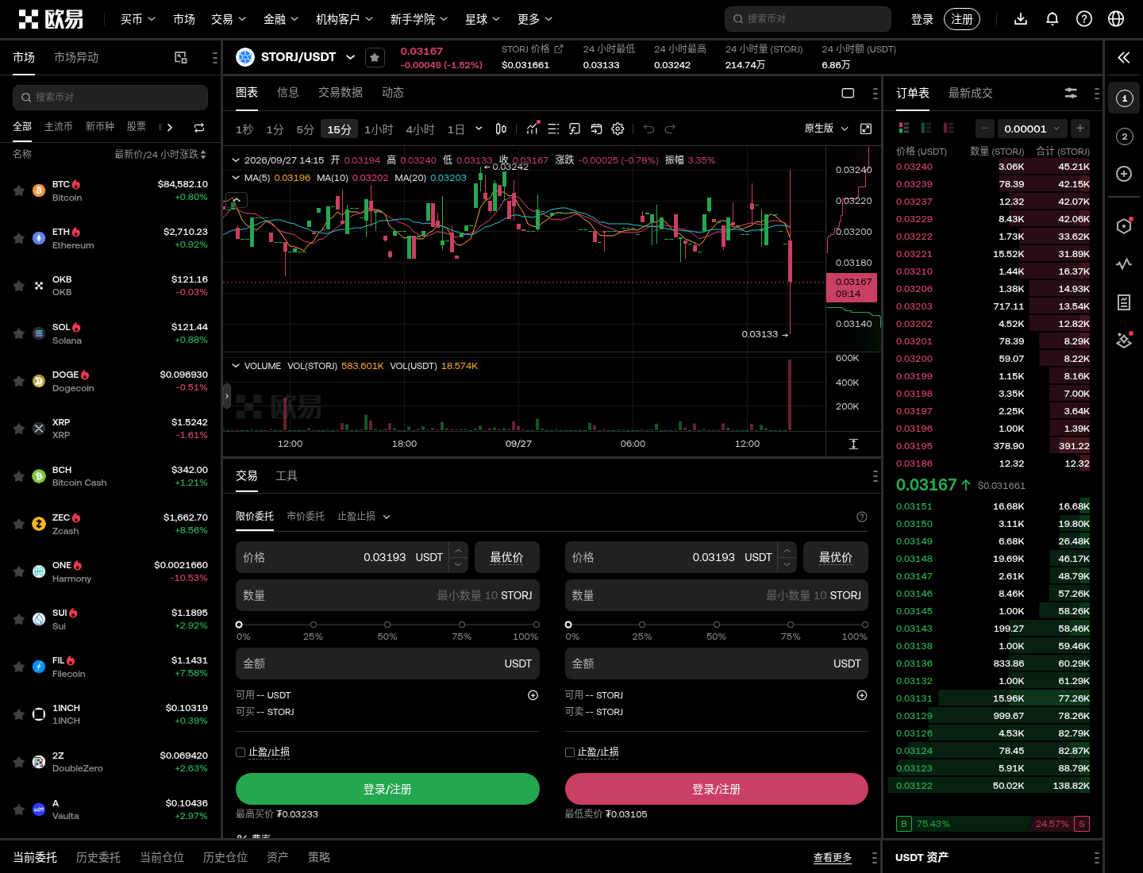Open the OKX logo home link
1143x873 pixels.
(51, 18)
